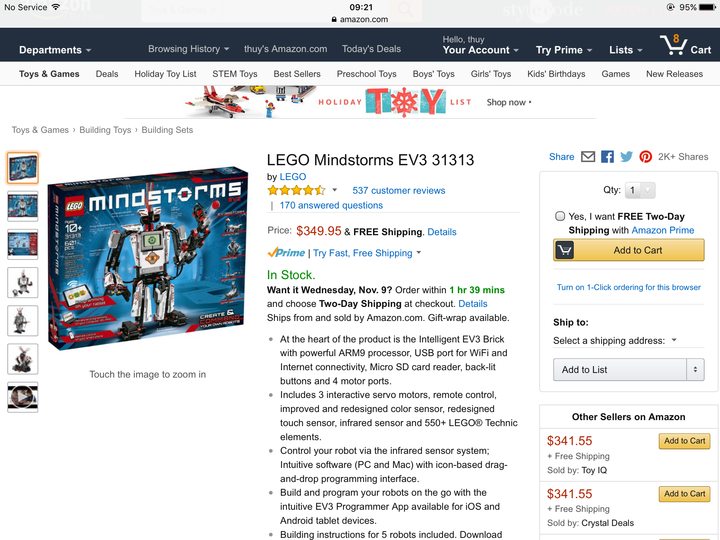This screenshot has width=720, height=540.
Task: Read the 537 customer reviews
Action: 399,191
